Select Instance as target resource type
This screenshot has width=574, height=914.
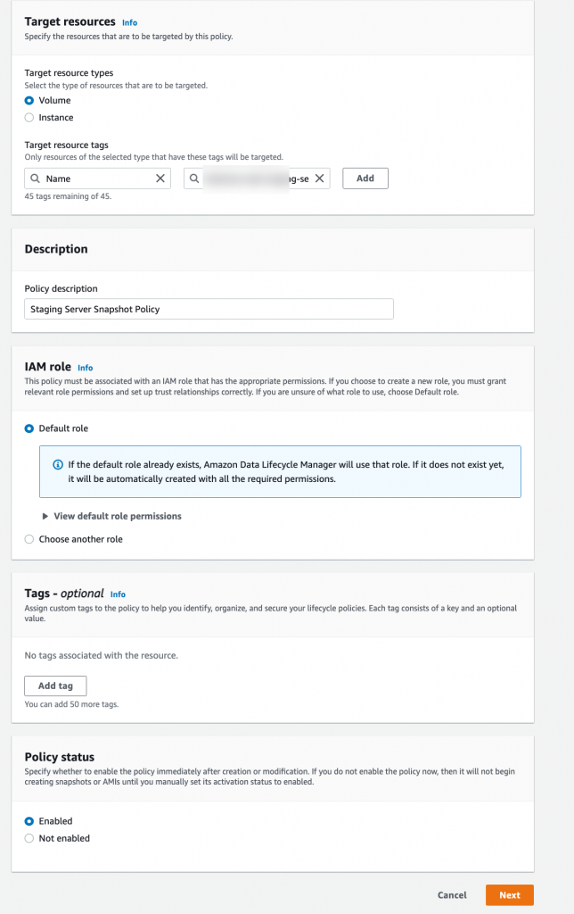(28, 117)
